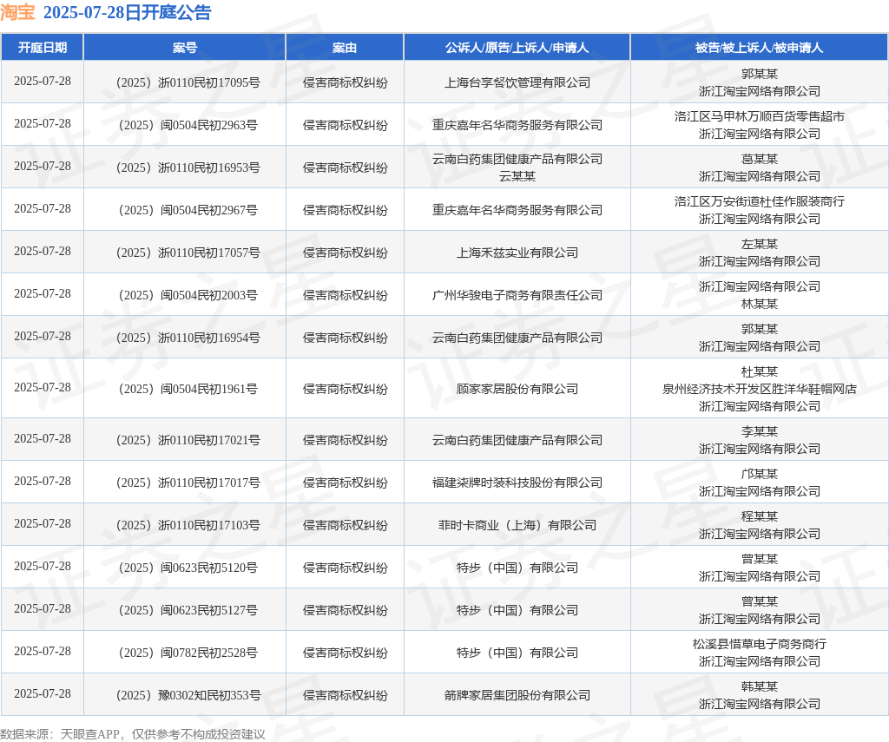Viewport: 889px width, 742px height.
Task: Click plaintiff 重庆嘉年名华商务服务有限公司 in the 2963号 row
Action: pos(517,125)
